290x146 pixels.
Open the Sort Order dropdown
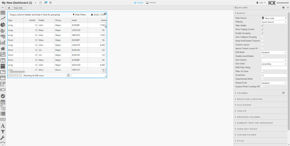point(274,64)
